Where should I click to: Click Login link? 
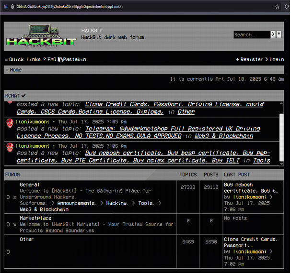pyautogui.click(x=275, y=60)
